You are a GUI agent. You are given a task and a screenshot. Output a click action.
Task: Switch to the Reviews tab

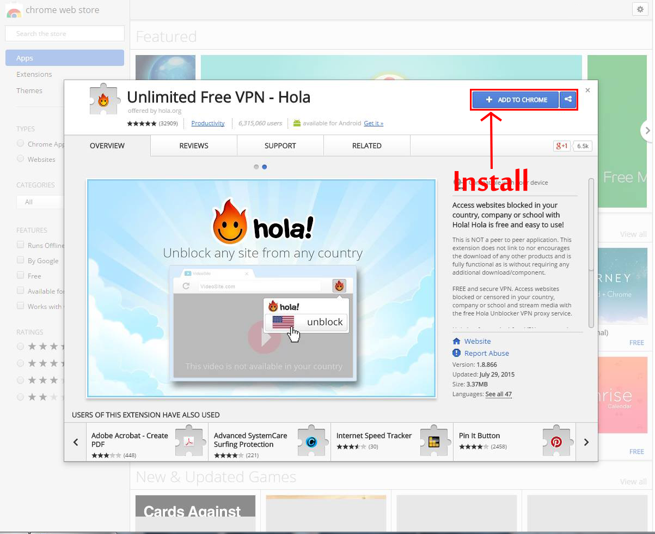[x=194, y=145]
